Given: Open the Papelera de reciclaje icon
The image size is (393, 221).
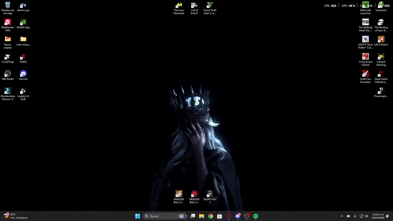Looking at the screenshot, I should click(8, 8).
